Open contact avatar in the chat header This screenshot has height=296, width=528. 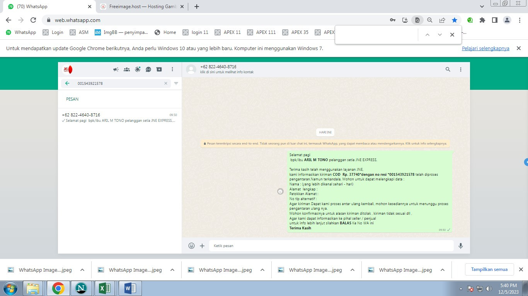pos(191,69)
